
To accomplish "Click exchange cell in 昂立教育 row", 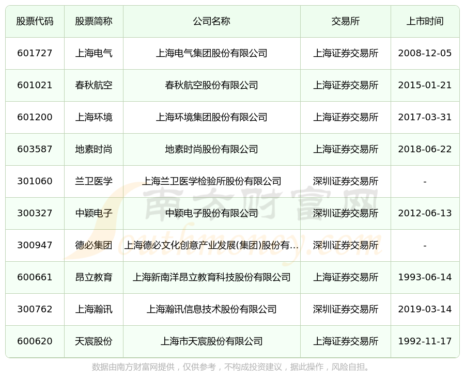I will pos(346,277).
